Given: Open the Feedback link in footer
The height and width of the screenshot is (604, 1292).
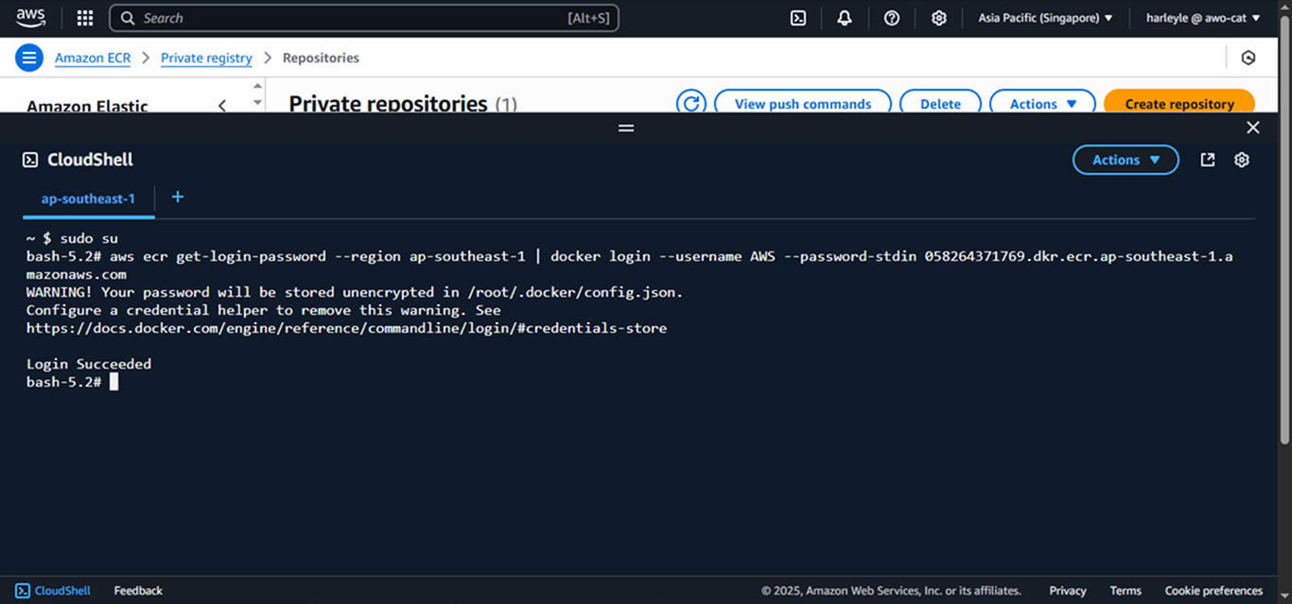Looking at the screenshot, I should click(138, 591).
